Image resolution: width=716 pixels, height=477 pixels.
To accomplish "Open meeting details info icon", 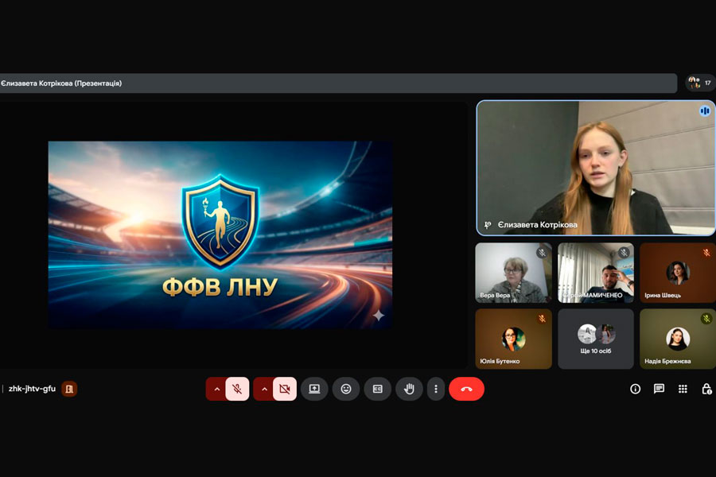I will (635, 389).
